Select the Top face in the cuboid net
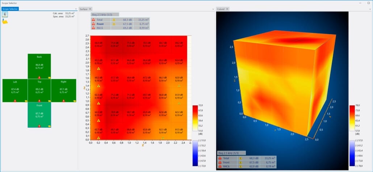 [39, 90]
